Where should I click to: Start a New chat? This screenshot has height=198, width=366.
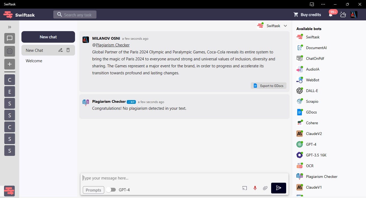tap(48, 37)
